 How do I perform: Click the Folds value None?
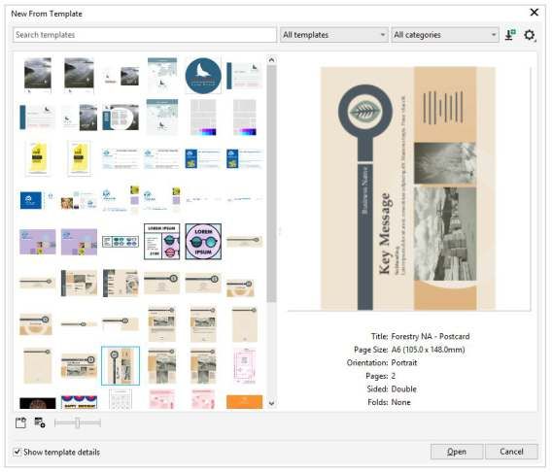[400, 402]
